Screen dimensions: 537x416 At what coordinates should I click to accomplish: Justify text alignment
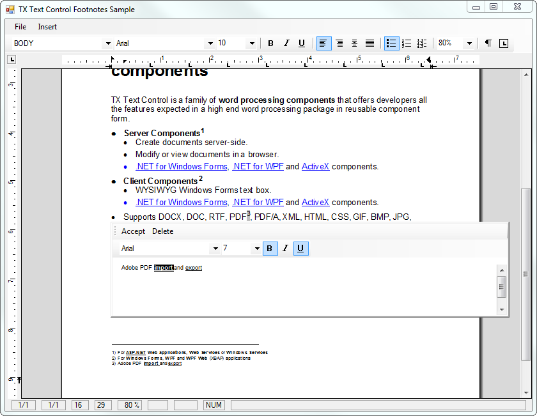(x=370, y=43)
